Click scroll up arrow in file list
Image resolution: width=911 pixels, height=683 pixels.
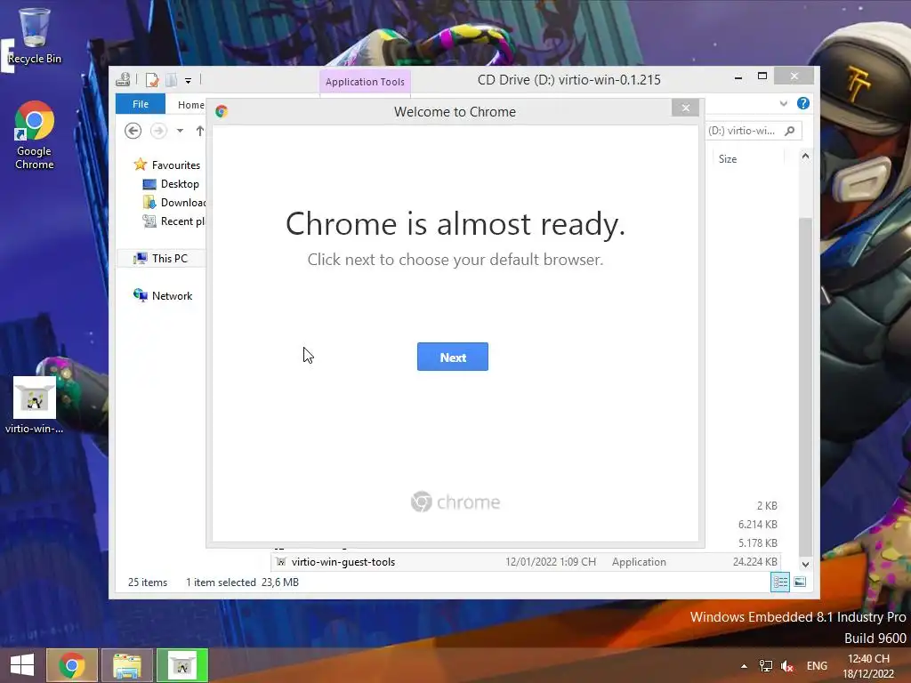(805, 156)
